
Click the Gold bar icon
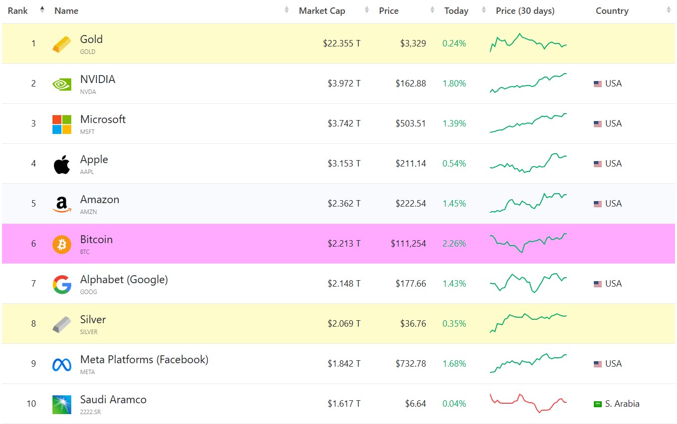[62, 43]
